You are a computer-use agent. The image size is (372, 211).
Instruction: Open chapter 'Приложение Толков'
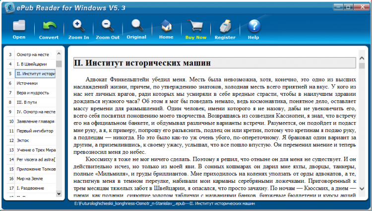tap(36, 169)
